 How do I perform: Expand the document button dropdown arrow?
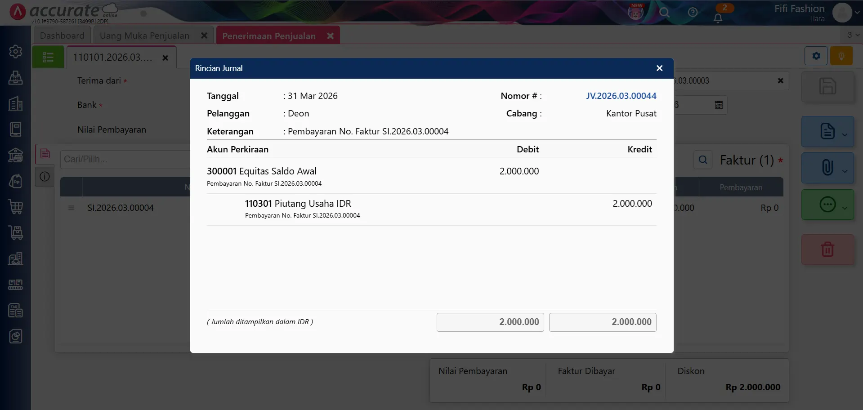[x=845, y=134]
